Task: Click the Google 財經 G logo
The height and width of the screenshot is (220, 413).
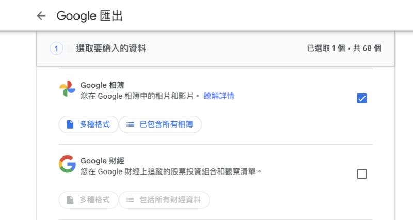Action: pyautogui.click(x=67, y=164)
